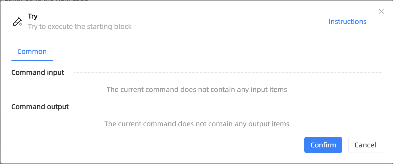Click the dashed divider beside Command input
The image size is (393, 164).
click(x=228, y=73)
